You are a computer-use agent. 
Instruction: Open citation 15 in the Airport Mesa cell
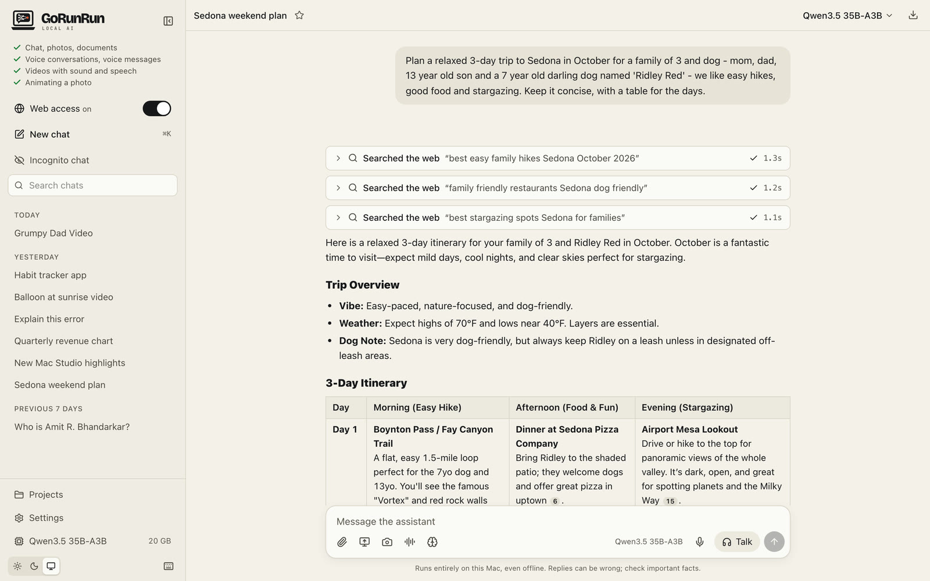coord(670,501)
